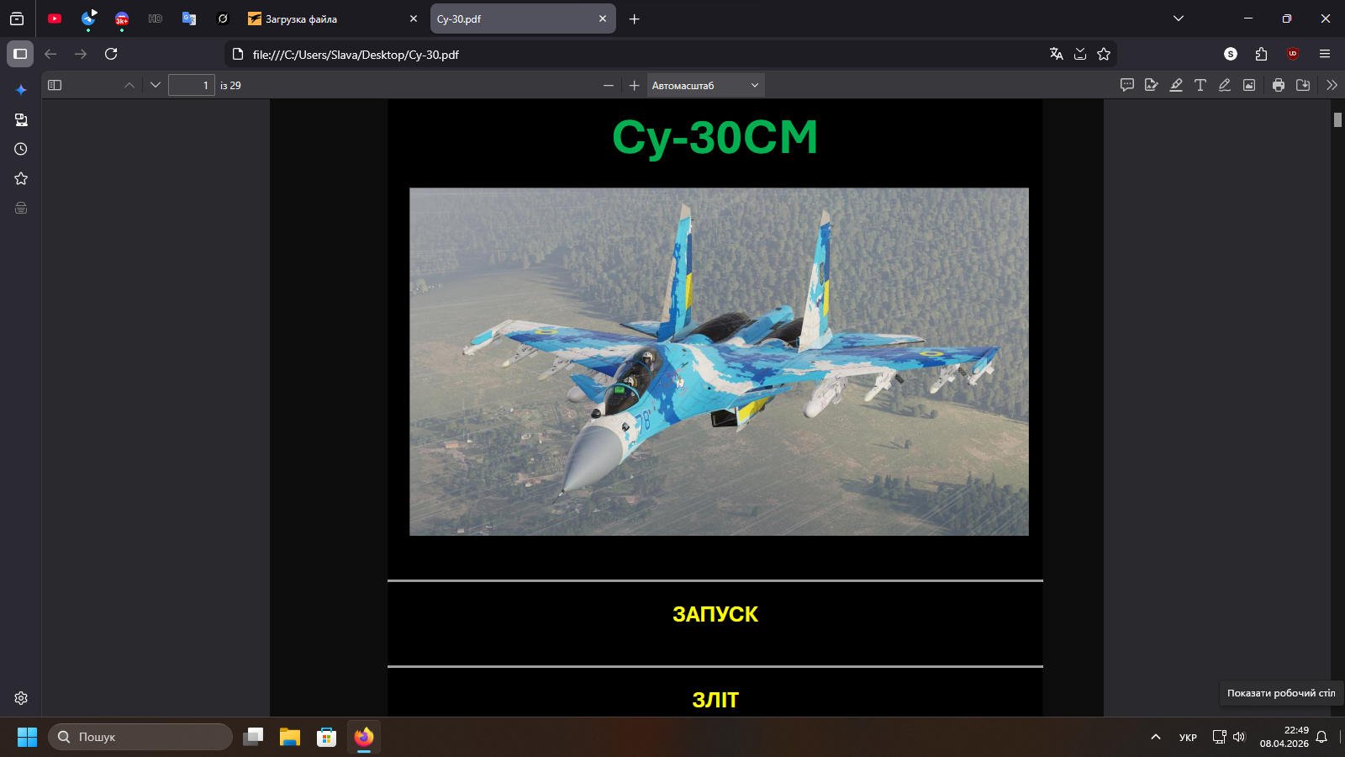Toggle the PDF viewer sidebar

[55, 85]
